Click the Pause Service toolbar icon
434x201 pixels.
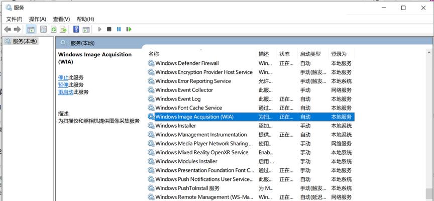[x=119, y=29]
